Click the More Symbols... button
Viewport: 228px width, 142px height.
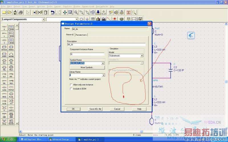click(87, 67)
